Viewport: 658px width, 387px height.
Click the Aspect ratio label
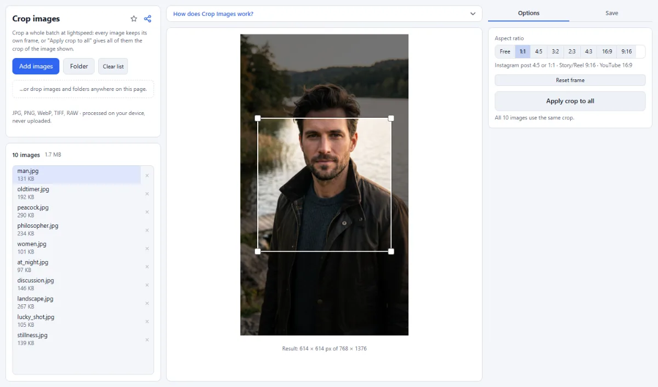pos(509,38)
